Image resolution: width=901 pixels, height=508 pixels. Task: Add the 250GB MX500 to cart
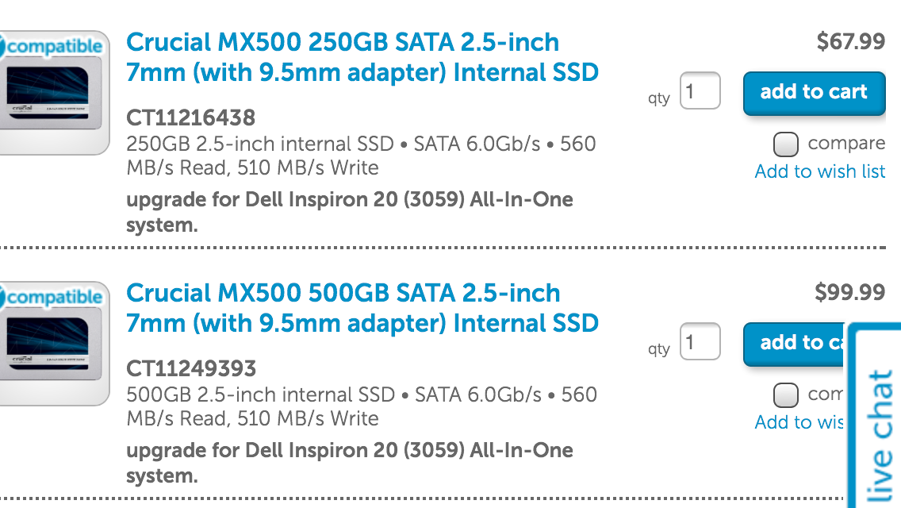click(x=814, y=92)
